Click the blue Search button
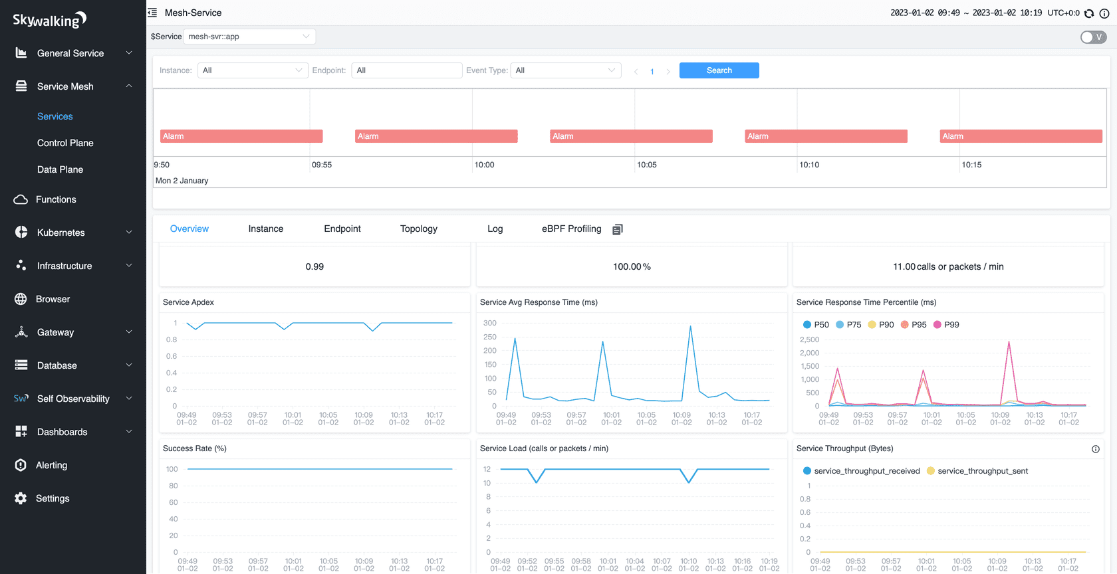 coord(719,70)
